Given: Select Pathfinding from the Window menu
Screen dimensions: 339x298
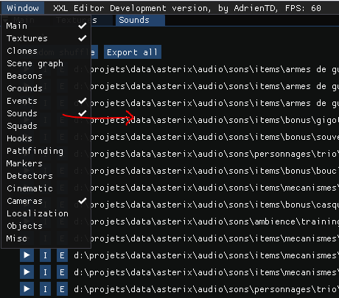Looking at the screenshot, I should (x=46, y=151).
